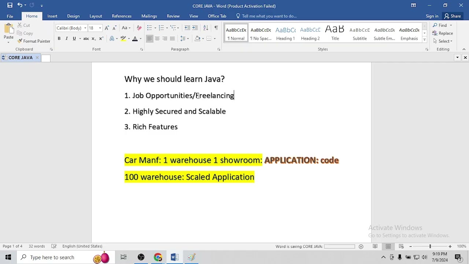Increase paragraph indent

(x=195, y=28)
